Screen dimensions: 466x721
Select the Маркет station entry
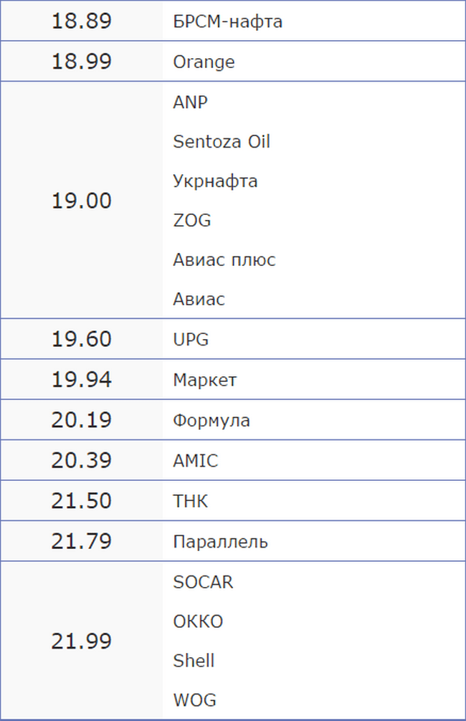205,380
